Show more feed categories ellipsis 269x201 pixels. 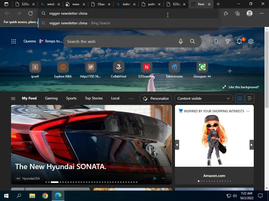click(x=131, y=98)
